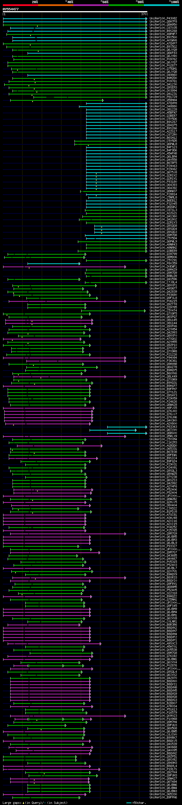This screenshot has width=182, height=805.
Task: Select the UniRef100_Q6SPQ7 label
Action: [x=163, y=317]
